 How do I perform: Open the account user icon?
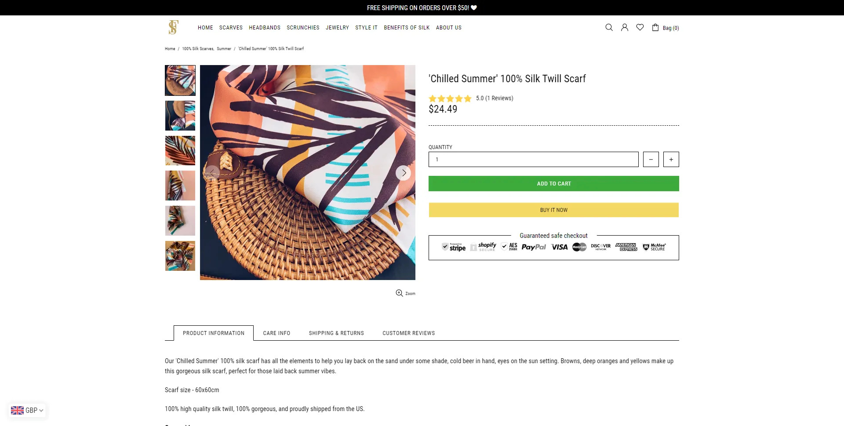coord(624,27)
